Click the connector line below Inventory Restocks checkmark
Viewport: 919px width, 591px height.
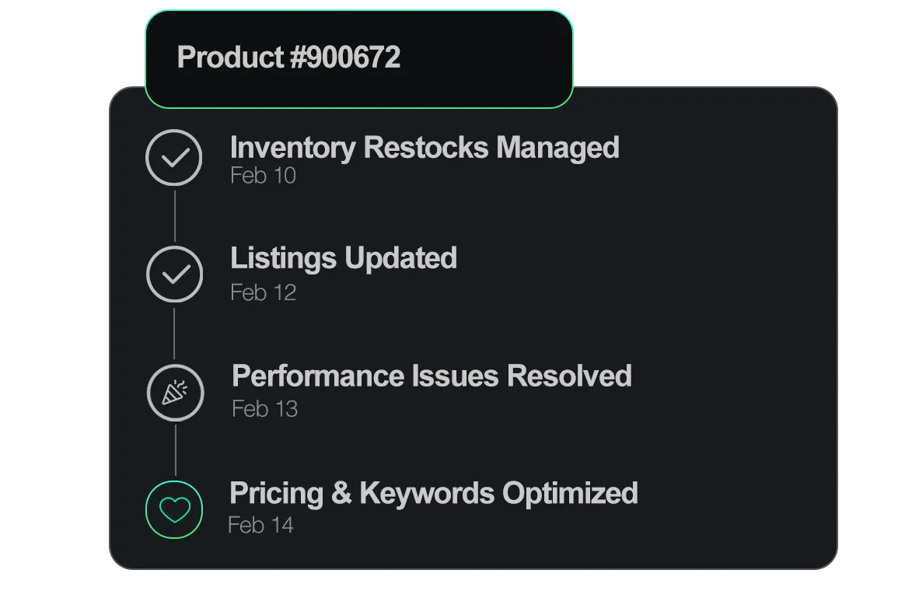click(x=175, y=215)
